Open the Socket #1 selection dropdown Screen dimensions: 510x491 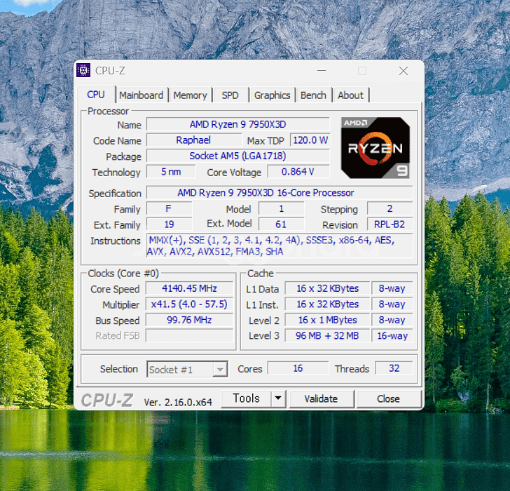click(187, 370)
